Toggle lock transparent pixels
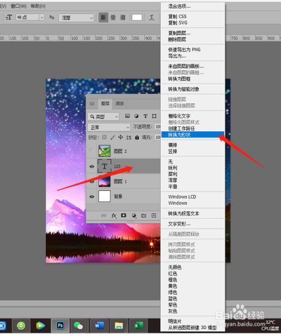The height and width of the screenshot is (334, 281). pyautogui.click(x=105, y=138)
